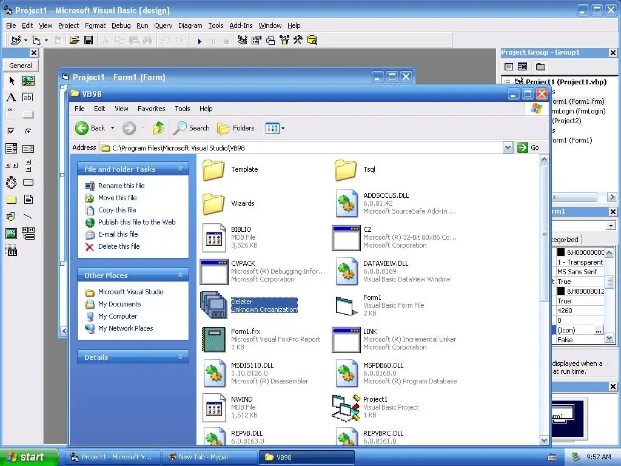Click (Icon) property ellipsis button
The image size is (621, 466).
(x=599, y=330)
